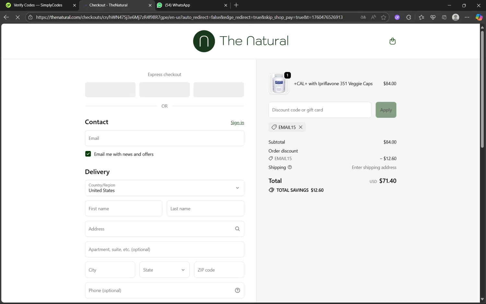Screen dimensions: 486x304
Task: View site information lock icon
Action: [x=30, y=17]
